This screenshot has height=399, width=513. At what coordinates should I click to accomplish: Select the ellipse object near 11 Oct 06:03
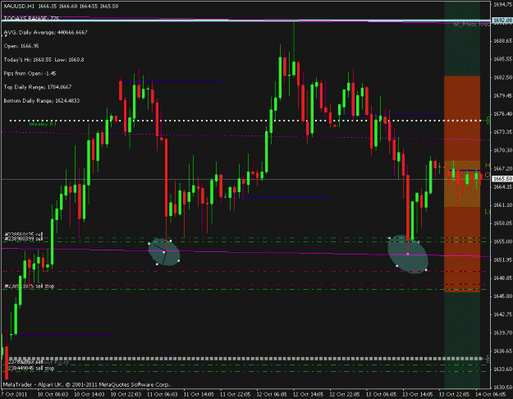[164, 252]
